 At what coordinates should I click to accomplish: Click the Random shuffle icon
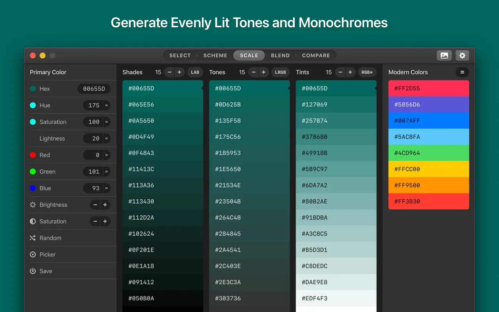[33, 238]
